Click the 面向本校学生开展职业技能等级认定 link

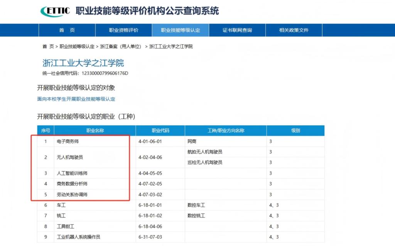coord(76,99)
